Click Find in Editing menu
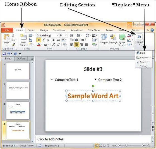156x149 pixels. click(x=141, y=53)
